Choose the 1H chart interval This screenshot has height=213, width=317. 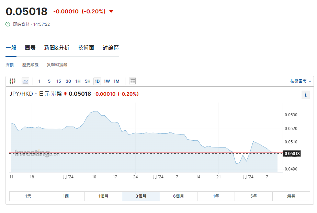tap(78, 81)
